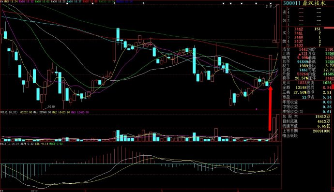Click the red upward arrow annotation
The image size is (334, 192).
pos(270,108)
